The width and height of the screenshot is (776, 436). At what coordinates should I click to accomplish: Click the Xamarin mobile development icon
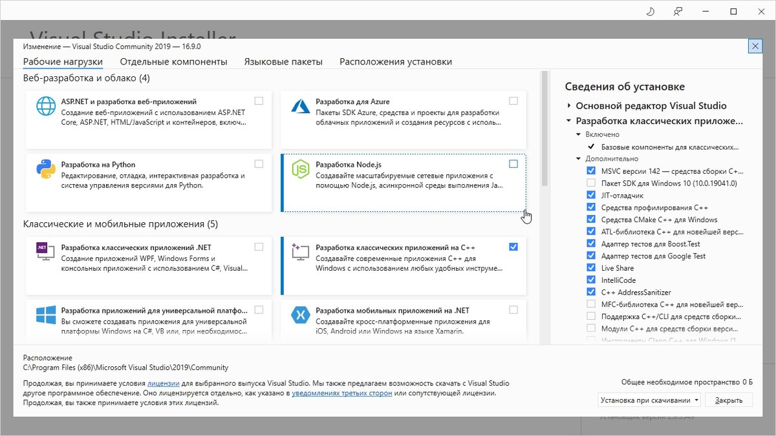click(300, 315)
